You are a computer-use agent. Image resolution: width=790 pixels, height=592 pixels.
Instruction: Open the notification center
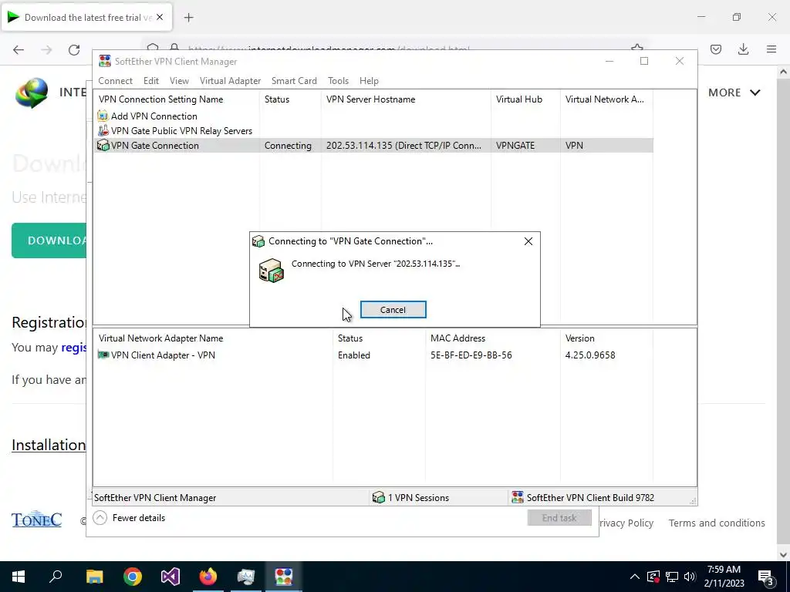[766, 577]
